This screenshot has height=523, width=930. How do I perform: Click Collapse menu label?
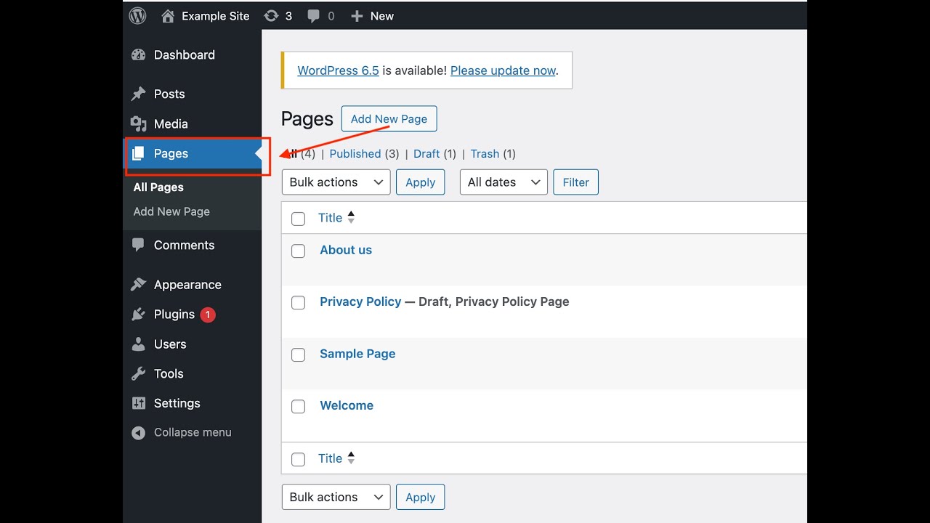193,432
